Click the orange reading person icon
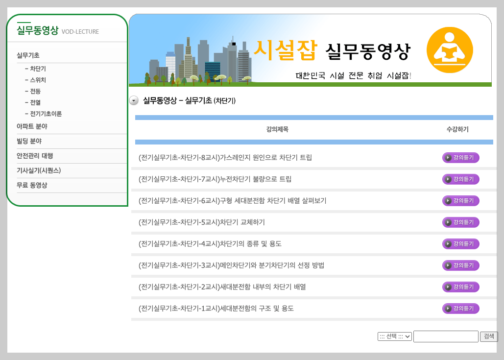 click(449, 49)
